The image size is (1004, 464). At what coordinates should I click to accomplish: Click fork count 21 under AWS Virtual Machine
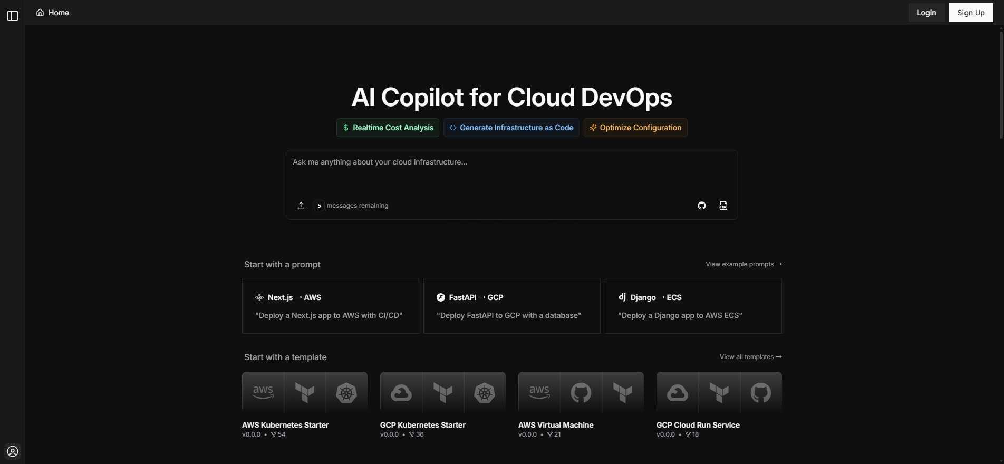[554, 434]
